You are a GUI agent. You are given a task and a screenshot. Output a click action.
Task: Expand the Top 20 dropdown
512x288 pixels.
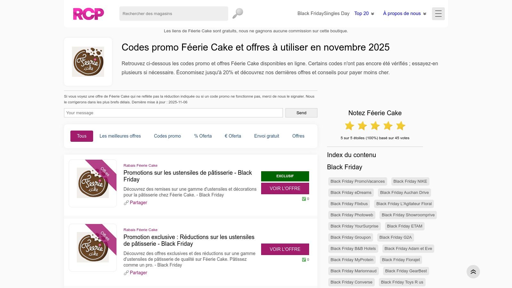point(364,13)
